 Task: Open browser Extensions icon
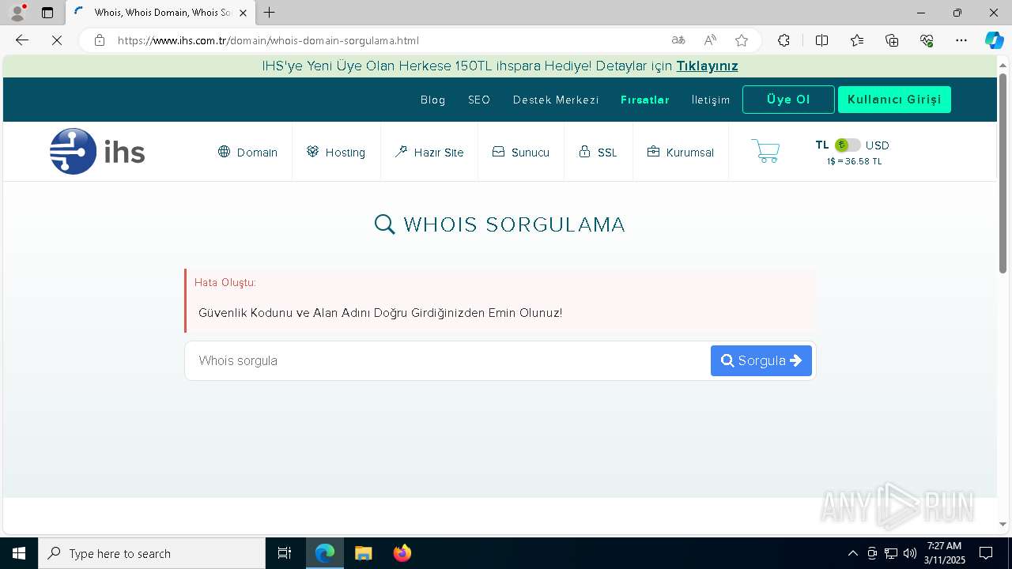pos(784,40)
